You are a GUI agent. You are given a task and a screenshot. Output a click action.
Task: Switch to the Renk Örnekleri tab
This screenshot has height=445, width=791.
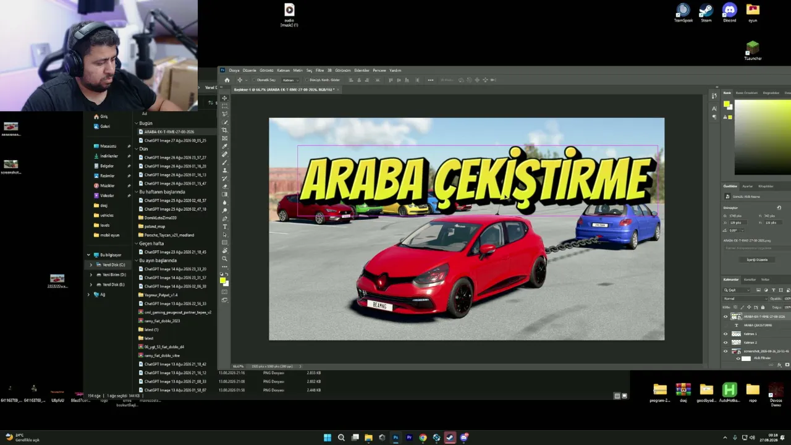tap(747, 93)
